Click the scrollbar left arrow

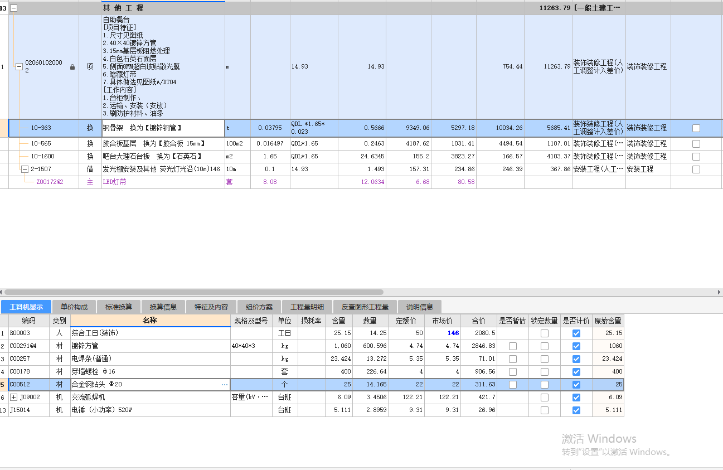click(2, 292)
